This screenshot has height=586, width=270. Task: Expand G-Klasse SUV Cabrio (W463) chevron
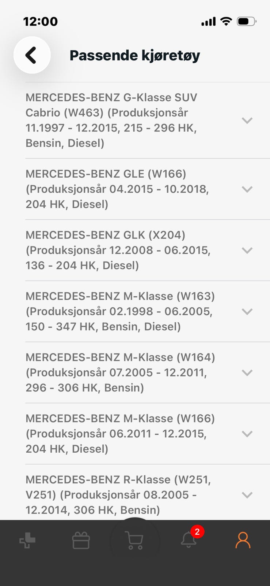[247, 120]
